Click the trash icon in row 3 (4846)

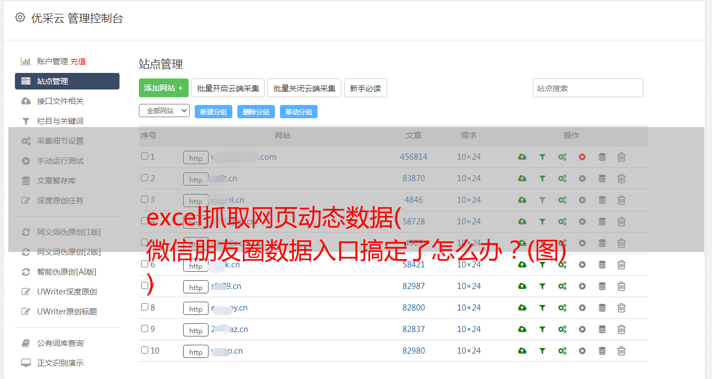(x=621, y=200)
